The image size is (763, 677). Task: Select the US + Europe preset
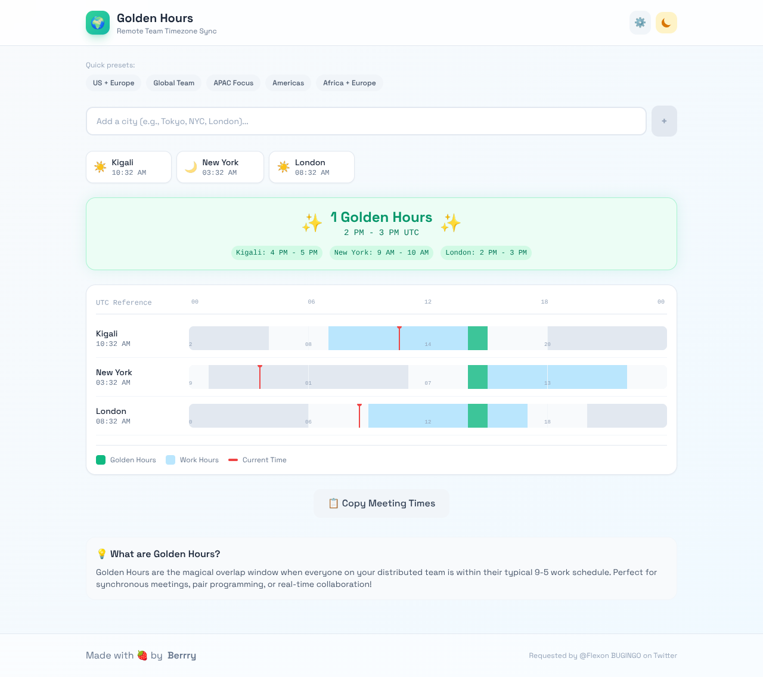113,83
